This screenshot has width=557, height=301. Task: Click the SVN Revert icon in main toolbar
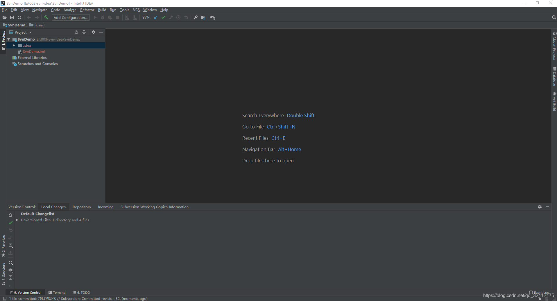(x=186, y=17)
